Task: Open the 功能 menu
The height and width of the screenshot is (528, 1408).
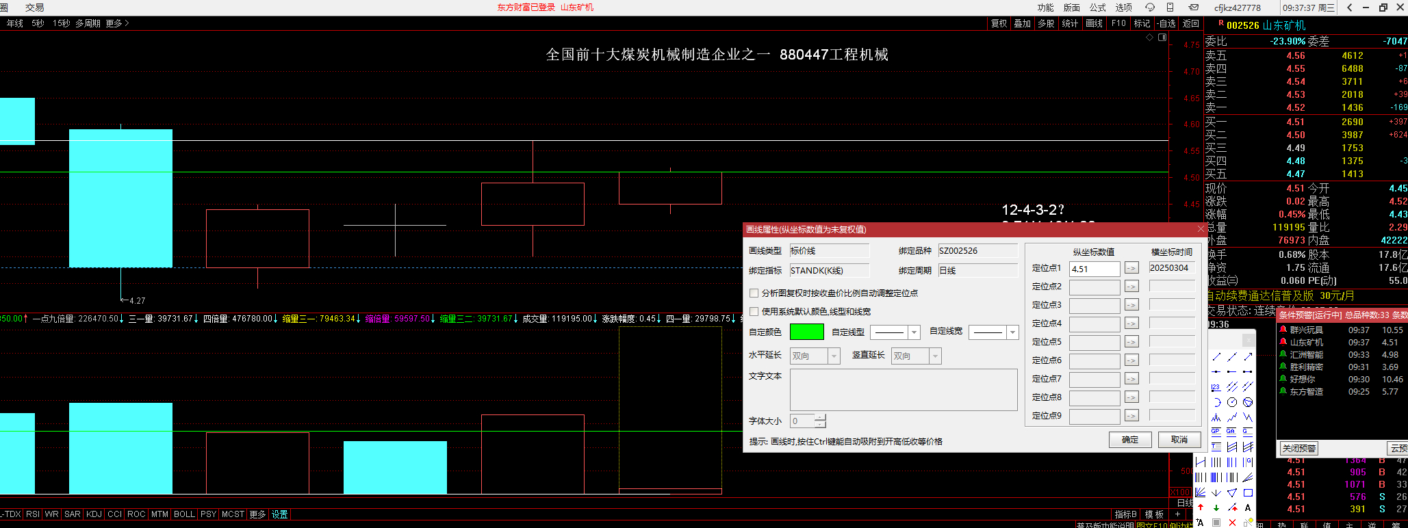Action: coord(1045,8)
